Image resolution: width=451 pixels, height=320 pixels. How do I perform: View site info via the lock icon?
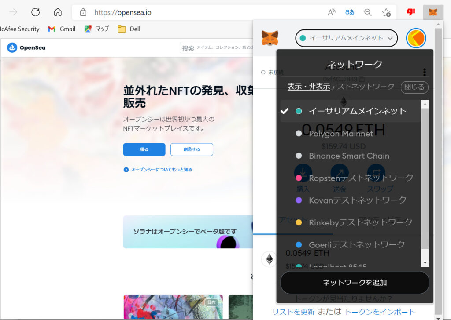click(83, 12)
